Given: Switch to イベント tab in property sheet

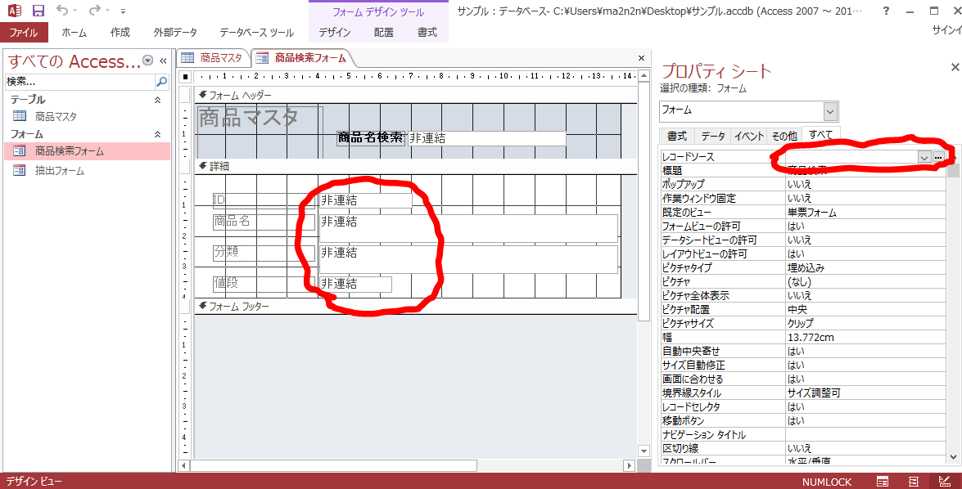Looking at the screenshot, I should click(749, 136).
